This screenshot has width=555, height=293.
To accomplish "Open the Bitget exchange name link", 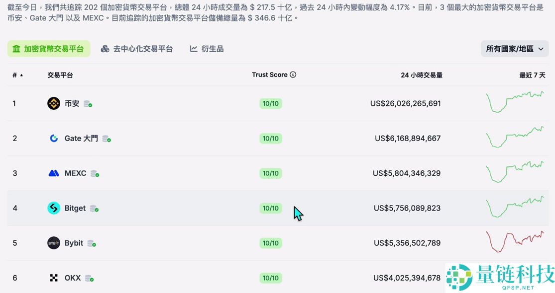I will pos(75,208).
